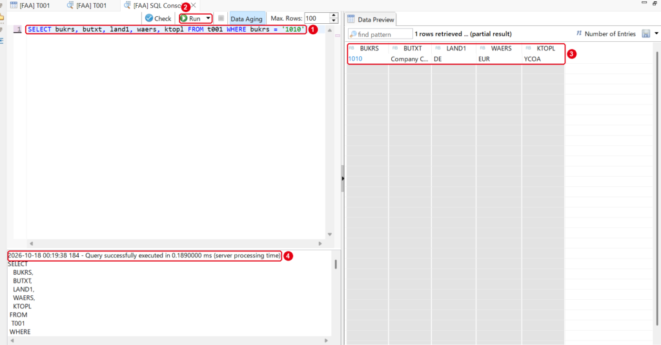Open the Data Preview tab

pos(371,19)
